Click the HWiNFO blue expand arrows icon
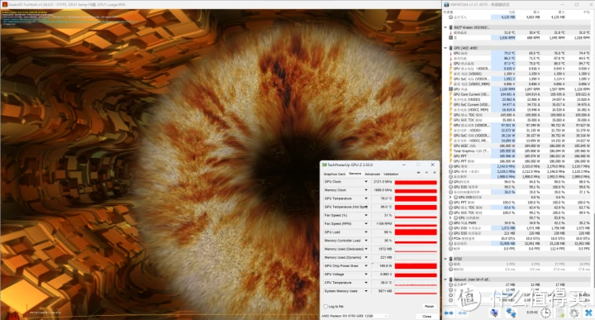Viewport: 595px width, 320px height. pyautogui.click(x=449, y=313)
